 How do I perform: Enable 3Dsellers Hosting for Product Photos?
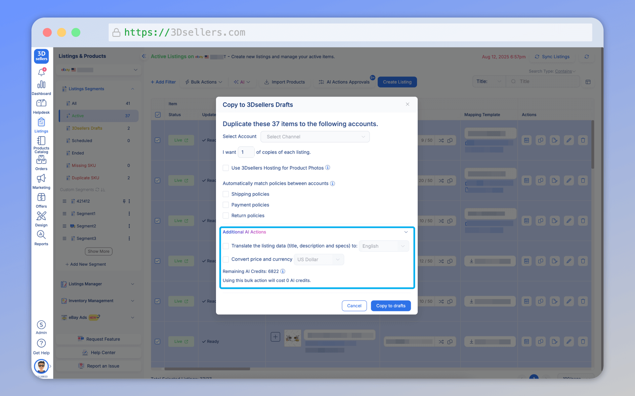[x=226, y=168]
